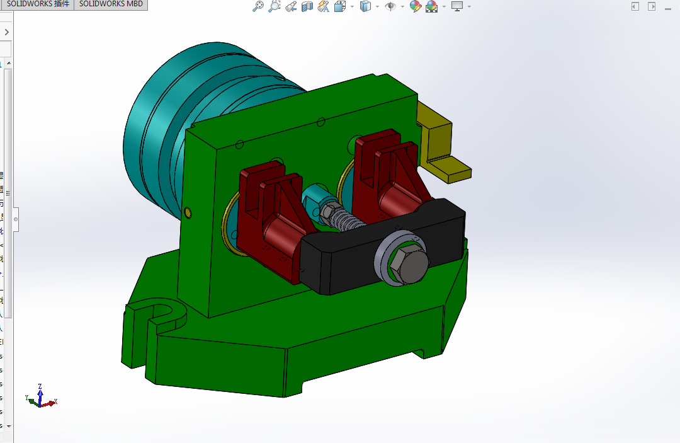
Task: Open the SOLIDWORKS 插件 tab
Action: (x=38, y=4)
